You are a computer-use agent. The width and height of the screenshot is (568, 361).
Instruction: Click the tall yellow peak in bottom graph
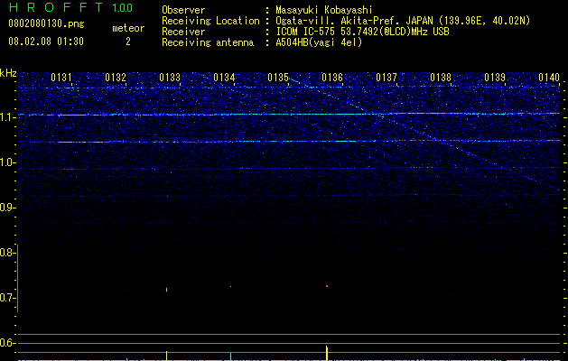(x=327, y=353)
